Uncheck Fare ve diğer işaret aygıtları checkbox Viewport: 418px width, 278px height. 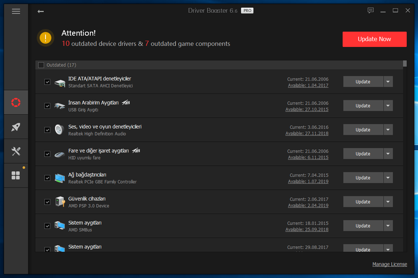47,154
